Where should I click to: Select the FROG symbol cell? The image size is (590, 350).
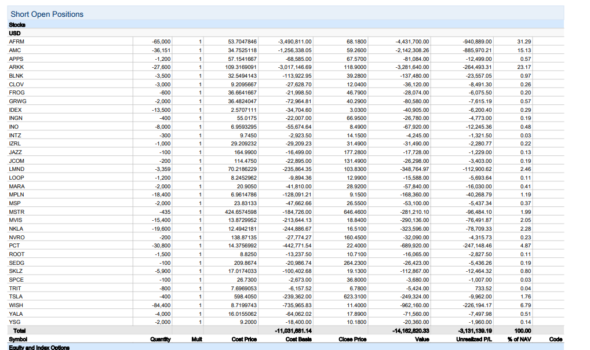click(x=17, y=93)
